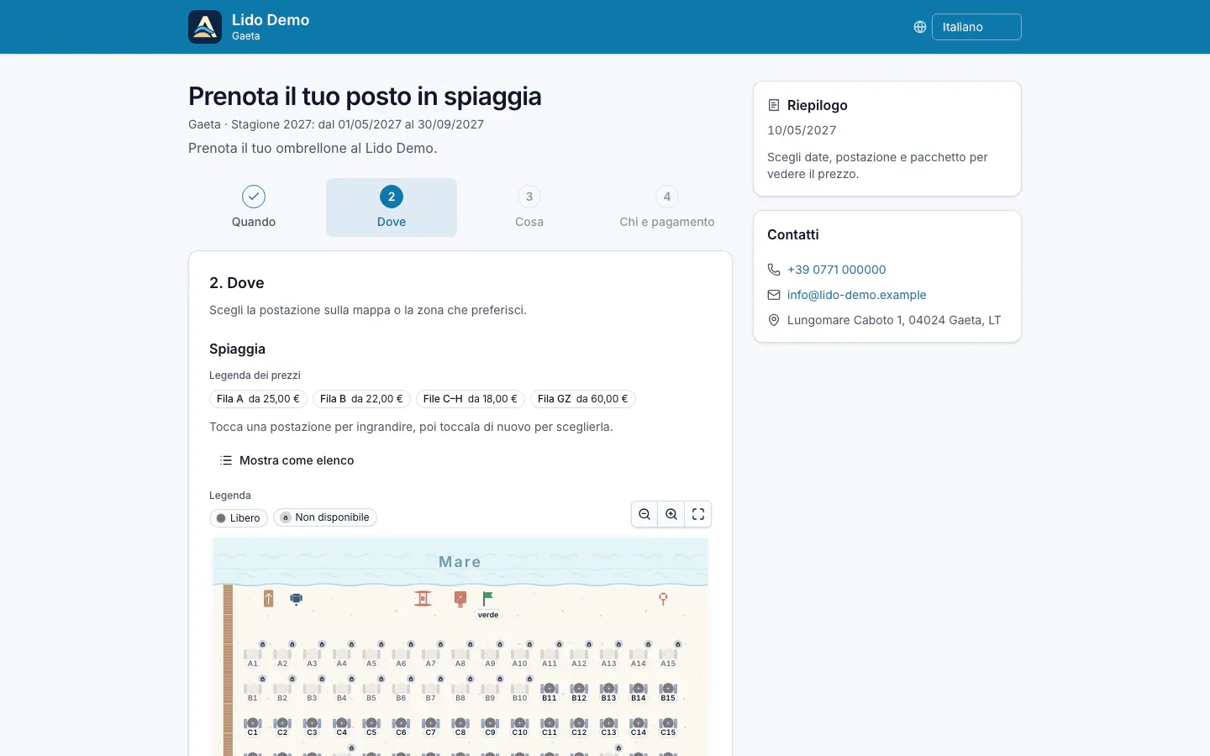The height and width of the screenshot is (756, 1210).
Task: Select umbrella C8 on the map
Action: pos(460,726)
